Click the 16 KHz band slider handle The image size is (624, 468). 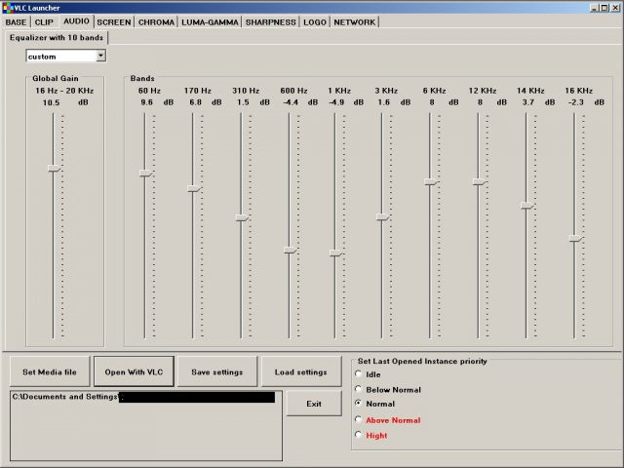(x=575, y=238)
